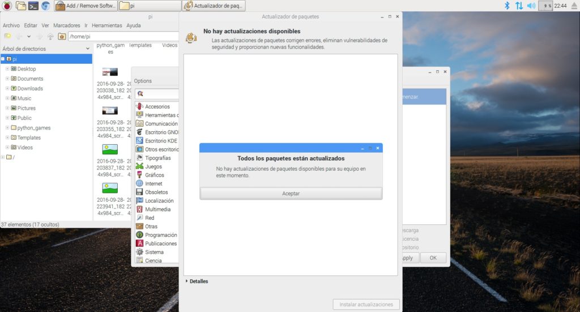Click the /home/pi path field

click(x=123, y=36)
